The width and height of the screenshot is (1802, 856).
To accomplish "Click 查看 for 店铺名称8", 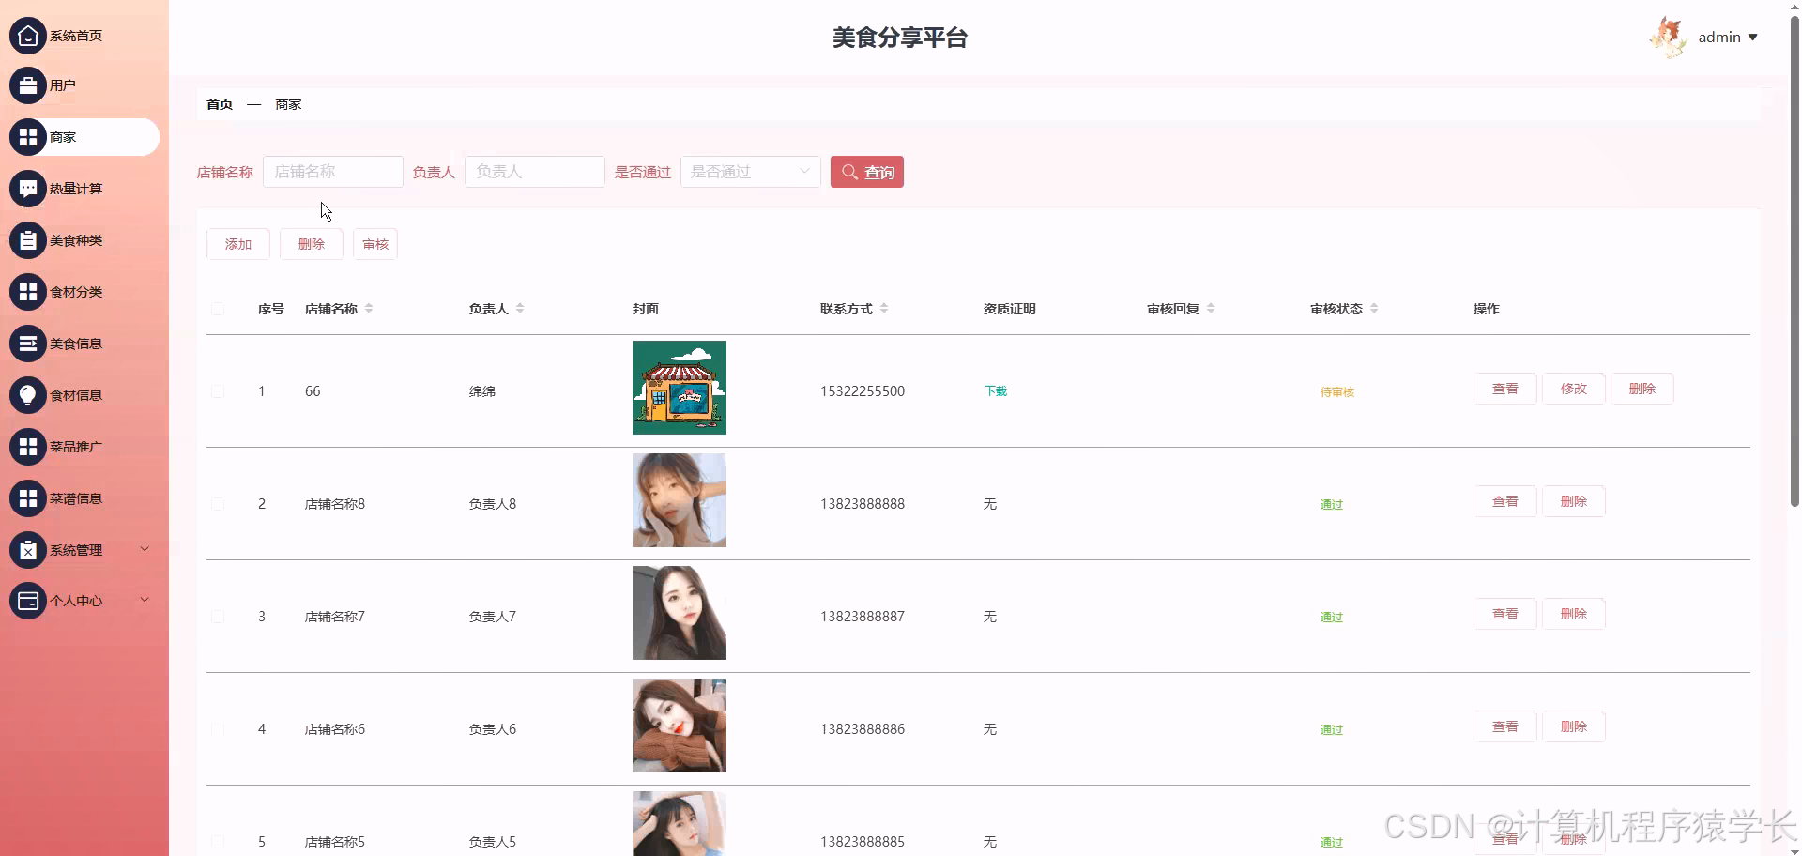I will 1505,501.
